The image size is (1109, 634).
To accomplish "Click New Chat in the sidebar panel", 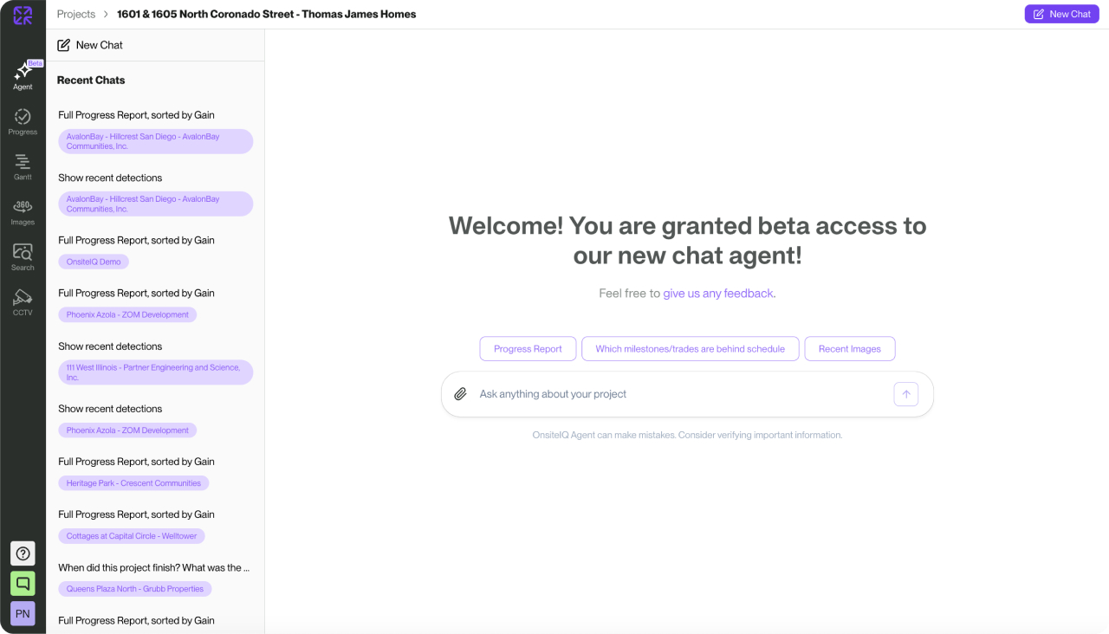I will (90, 45).
